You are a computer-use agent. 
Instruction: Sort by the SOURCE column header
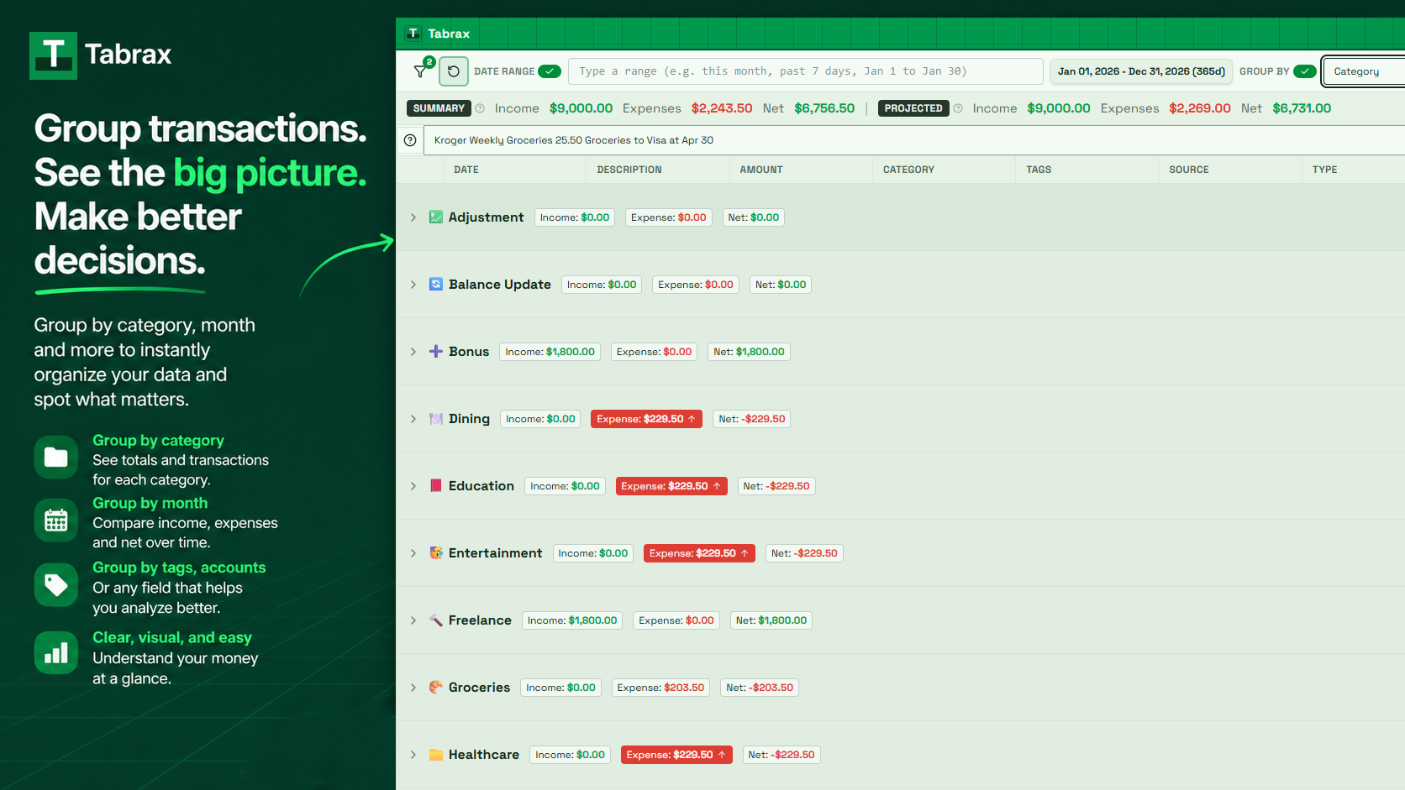point(1189,170)
